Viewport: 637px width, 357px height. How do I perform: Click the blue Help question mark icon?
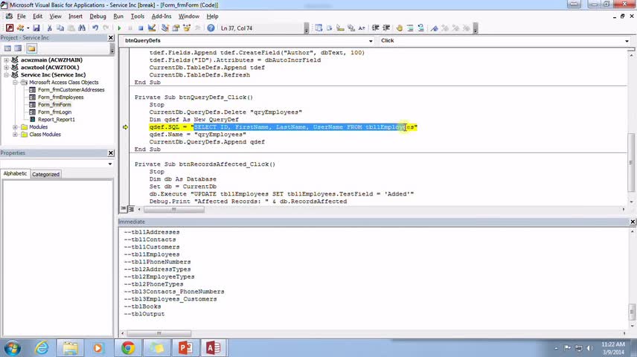coord(211,28)
